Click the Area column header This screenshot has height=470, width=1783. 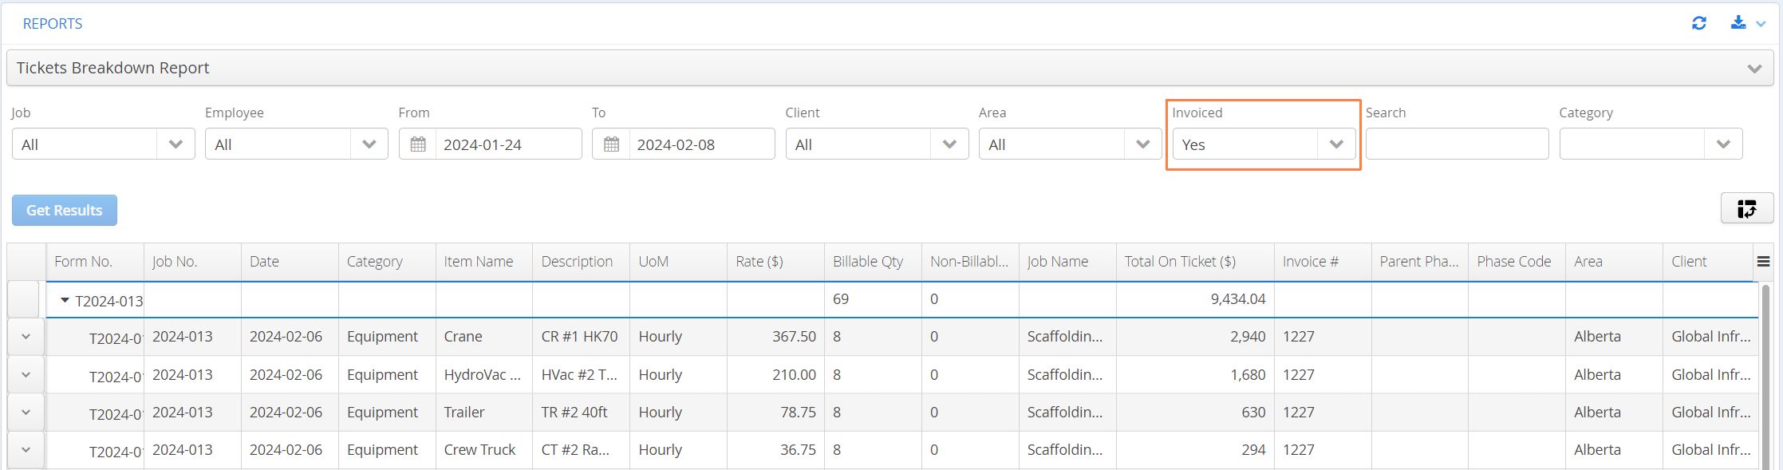[x=1615, y=262]
